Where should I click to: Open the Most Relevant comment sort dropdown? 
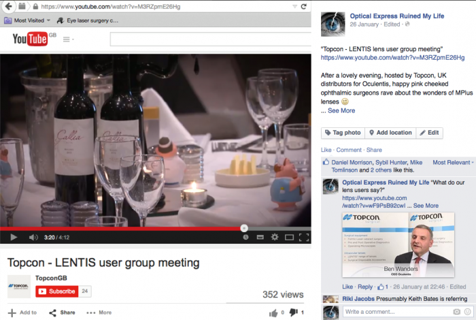[454, 163]
